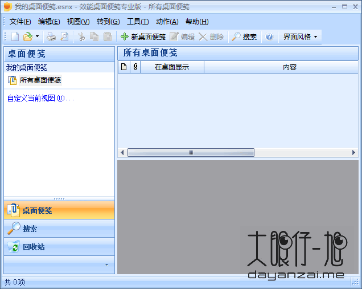The width and height of the screenshot is (362, 289).
Task: Open the 界面风格 style dropdown
Action: [300, 36]
